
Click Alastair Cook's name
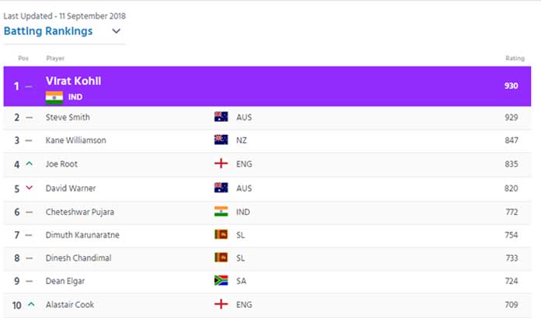click(70, 305)
